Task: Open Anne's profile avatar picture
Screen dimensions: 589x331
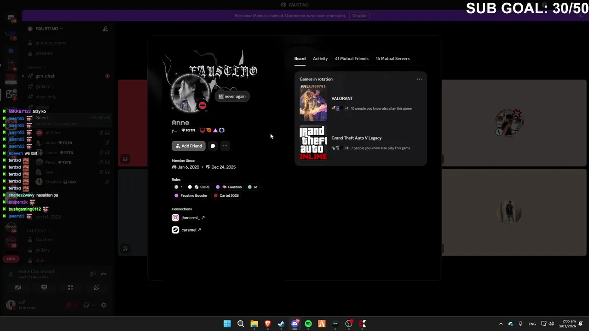Action: pyautogui.click(x=190, y=94)
